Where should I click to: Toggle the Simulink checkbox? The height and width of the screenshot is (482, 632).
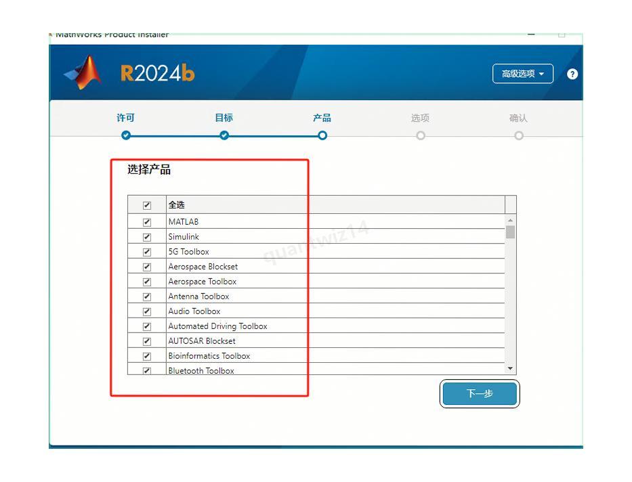tap(149, 236)
